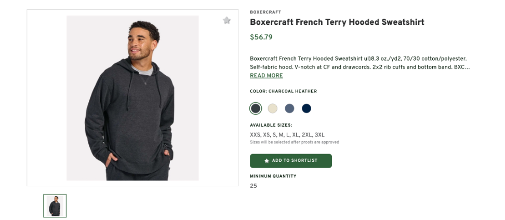
Task: Click the French Terry Hooded Sweatshirt title
Action: click(337, 22)
